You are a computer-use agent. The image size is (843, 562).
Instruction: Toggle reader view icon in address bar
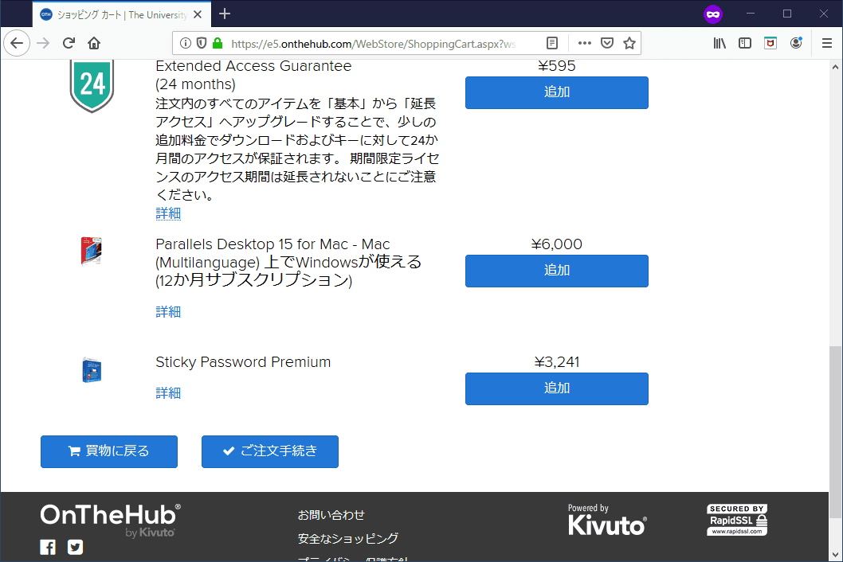click(552, 43)
